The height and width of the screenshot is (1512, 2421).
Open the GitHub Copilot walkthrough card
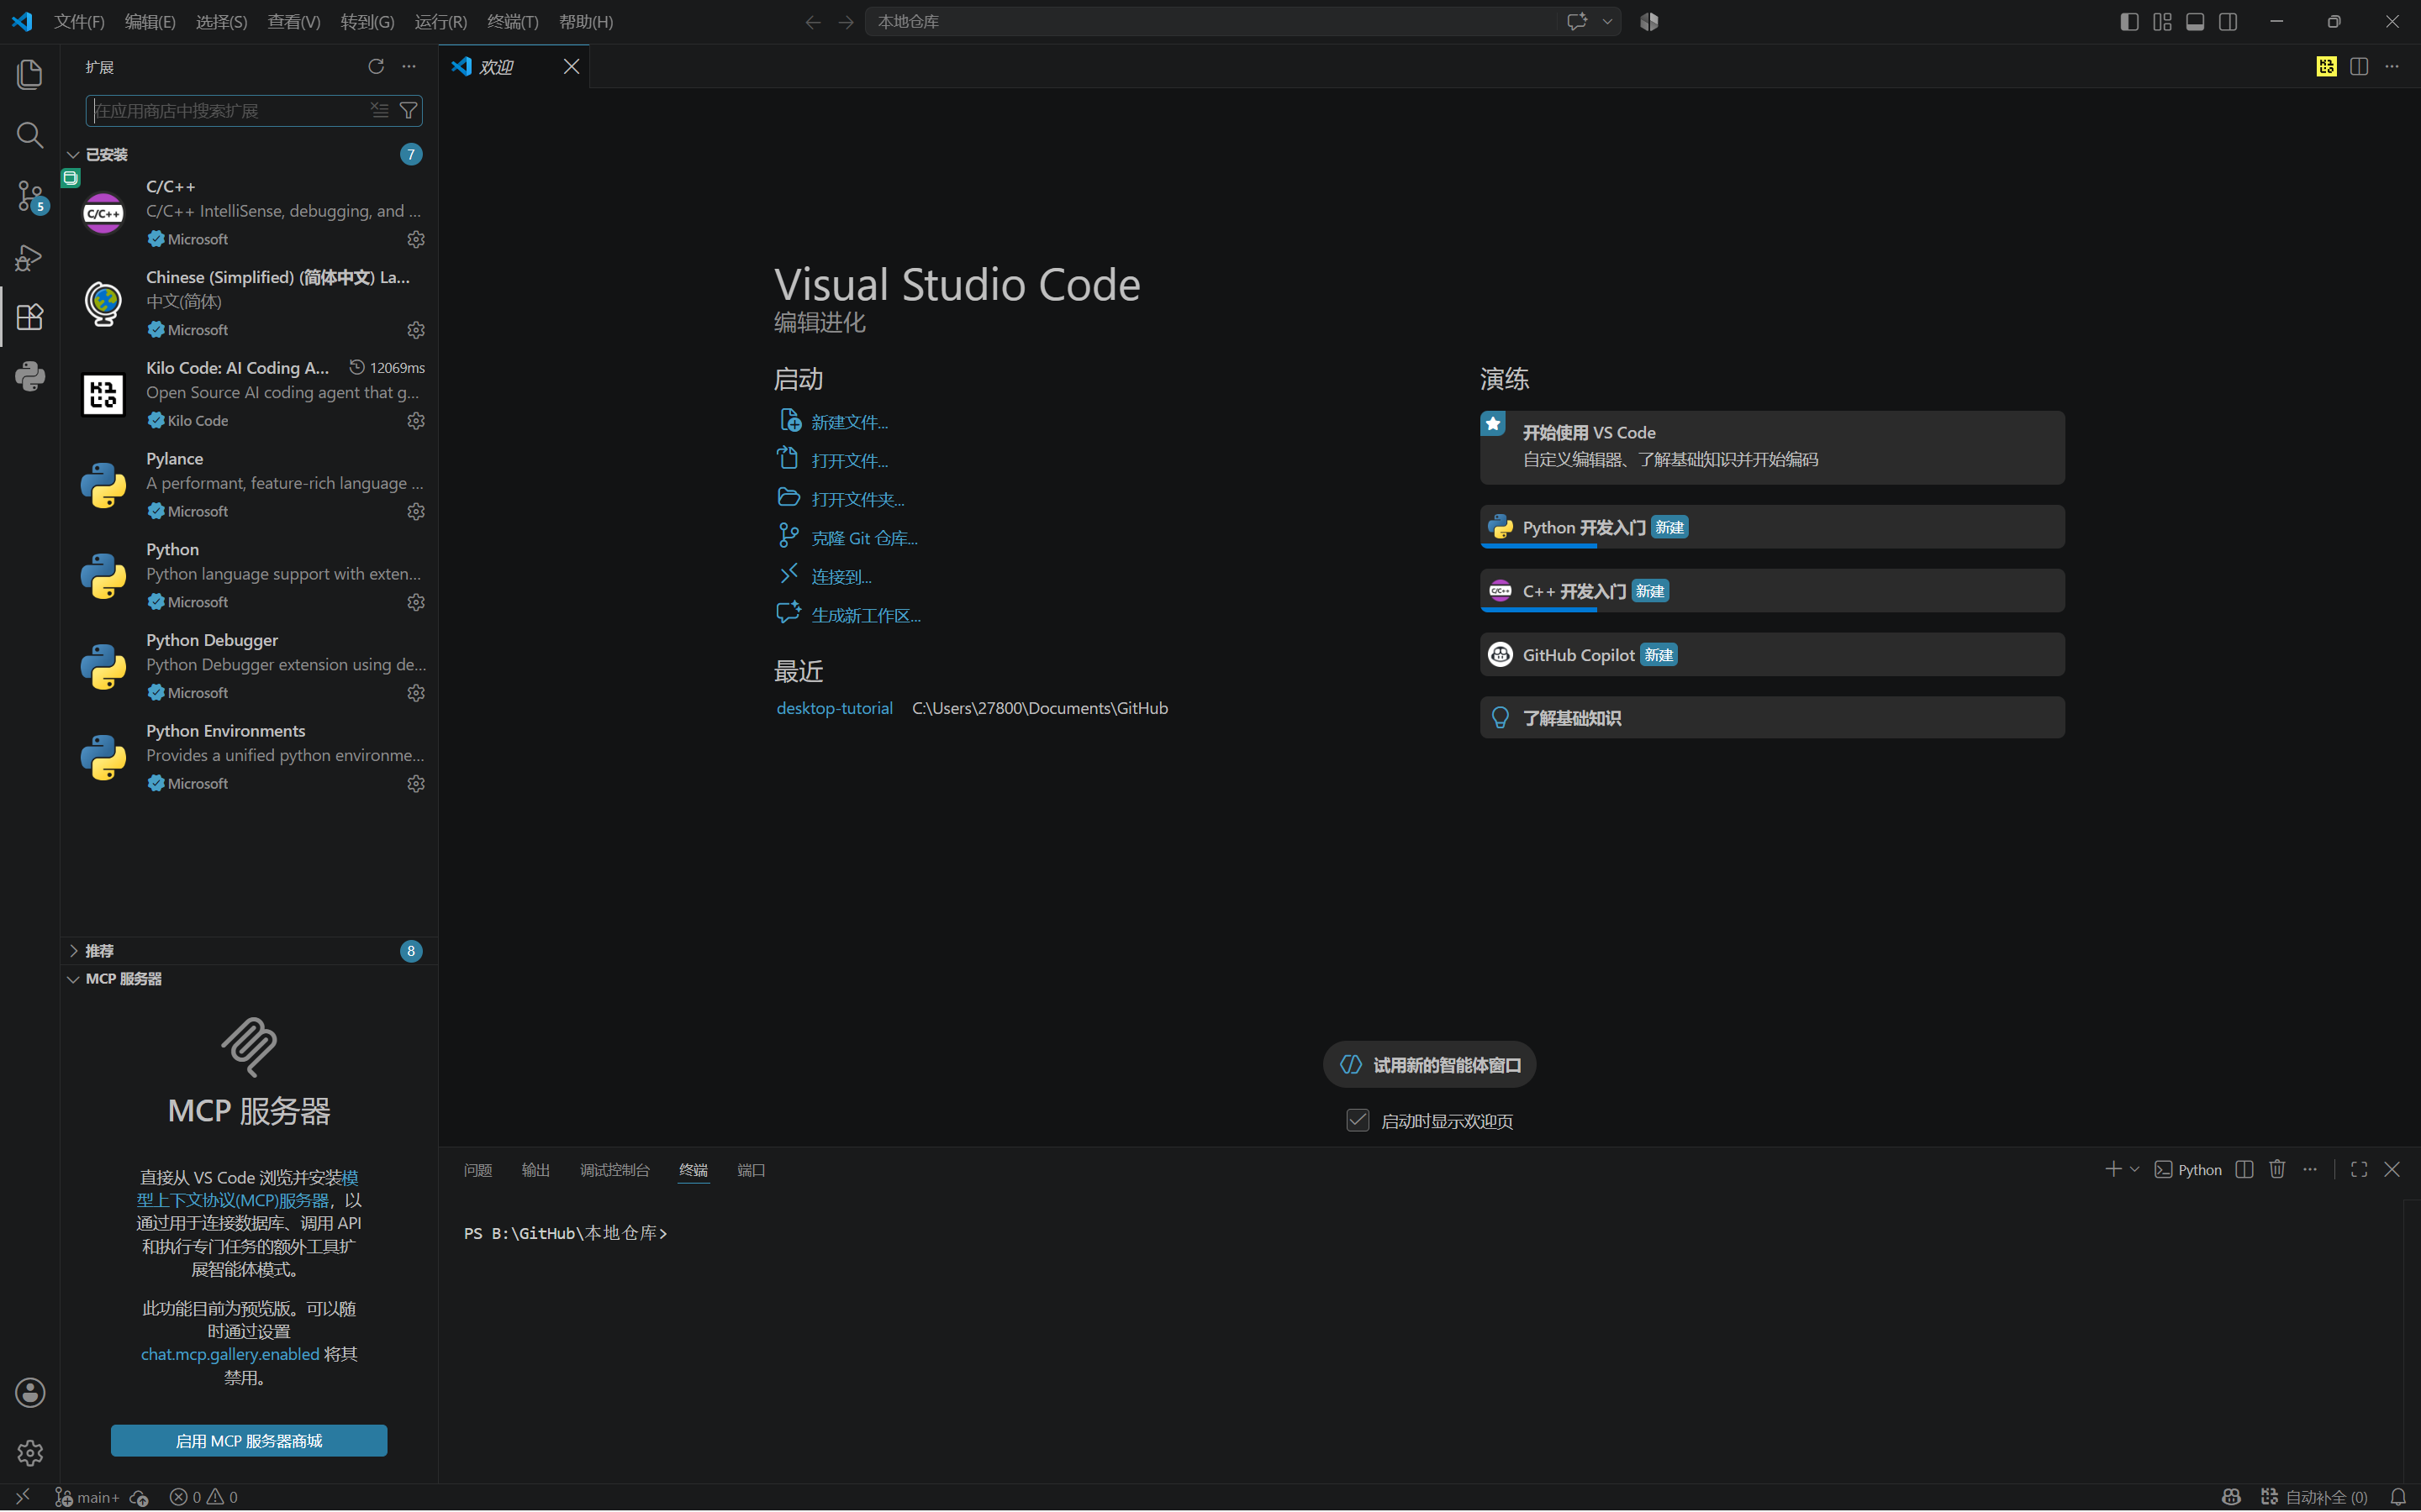[x=1772, y=655]
